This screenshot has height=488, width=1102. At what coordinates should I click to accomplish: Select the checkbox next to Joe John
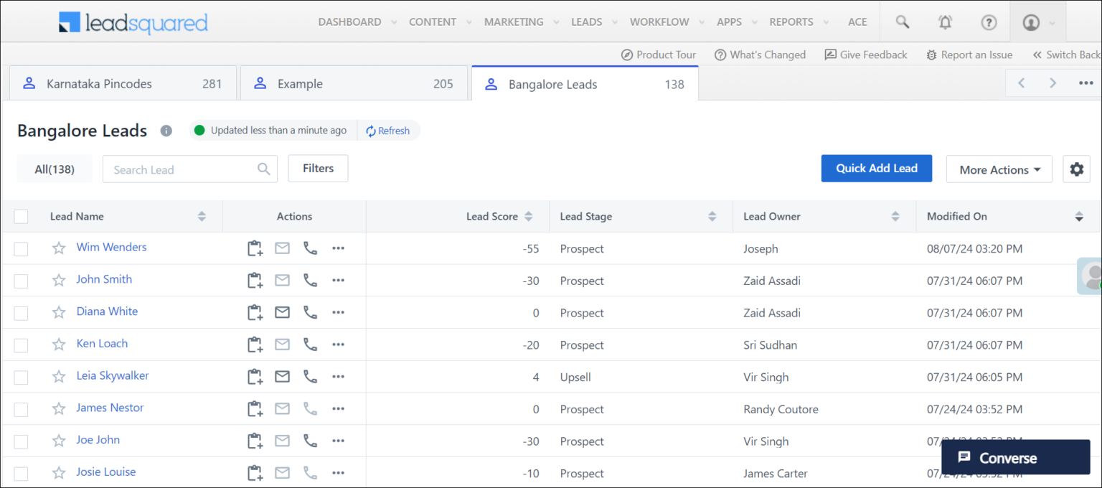tap(21, 440)
